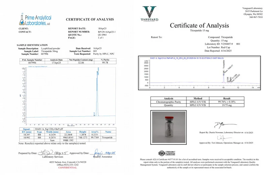Click the report number RP129-16Apr25-1
The height and width of the screenshot is (175, 269).
[107, 32]
